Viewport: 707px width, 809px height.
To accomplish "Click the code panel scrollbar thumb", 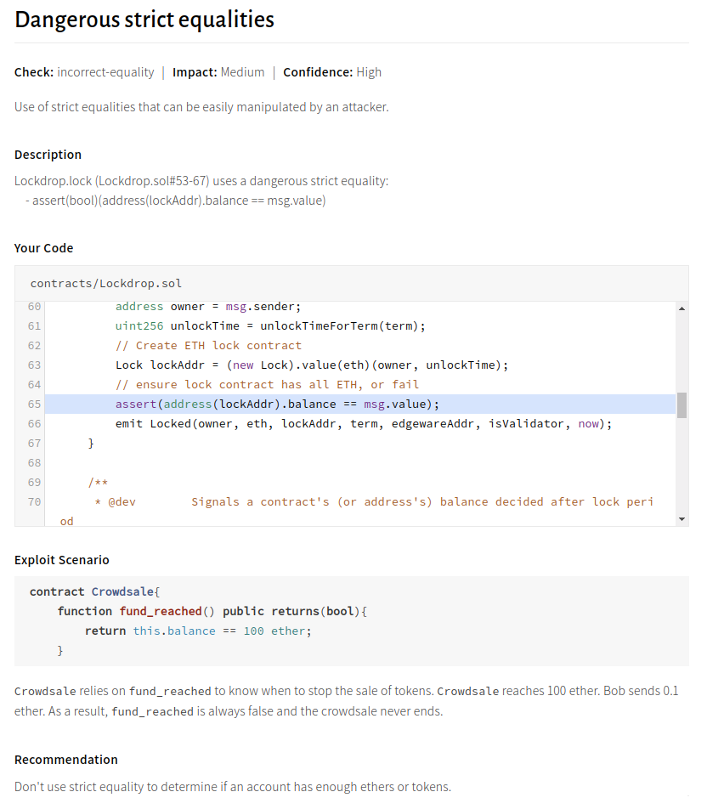I will (x=682, y=404).
